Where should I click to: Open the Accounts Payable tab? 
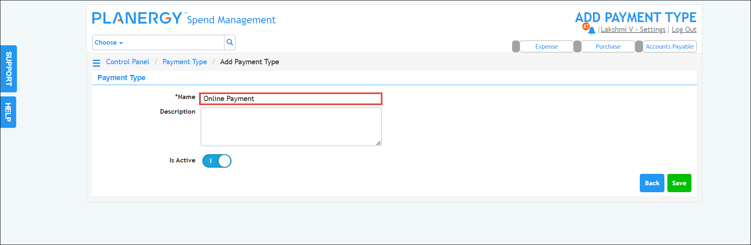670,47
